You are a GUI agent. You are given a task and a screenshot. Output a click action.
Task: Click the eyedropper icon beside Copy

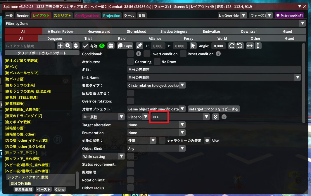139,46
